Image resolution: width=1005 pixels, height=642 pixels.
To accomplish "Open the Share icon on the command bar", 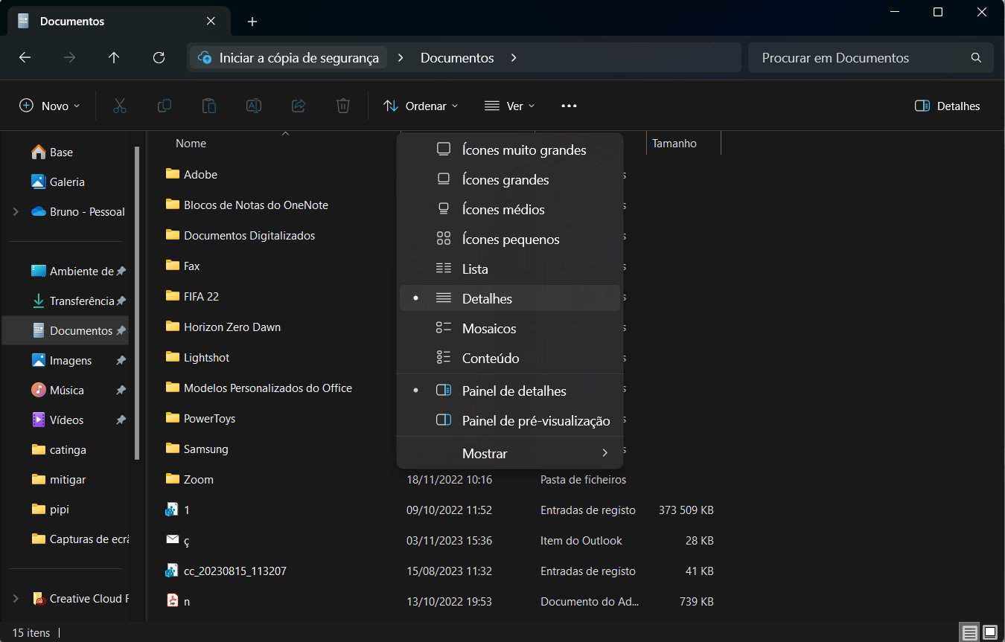I will (299, 106).
